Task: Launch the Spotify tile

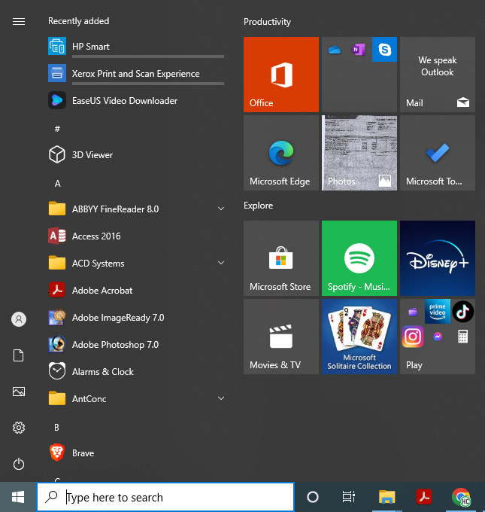Action: coord(359,258)
